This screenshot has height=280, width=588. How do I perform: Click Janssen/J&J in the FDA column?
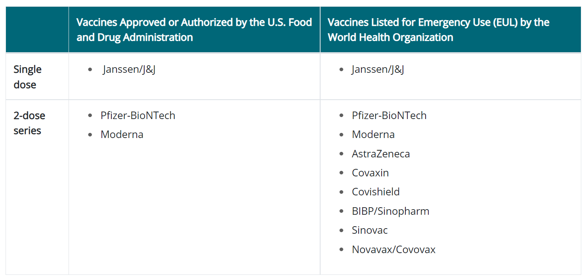coord(129,70)
